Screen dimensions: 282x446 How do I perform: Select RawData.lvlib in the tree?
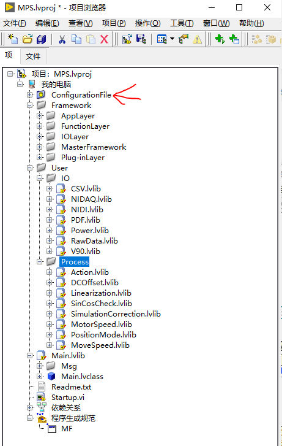(x=94, y=241)
